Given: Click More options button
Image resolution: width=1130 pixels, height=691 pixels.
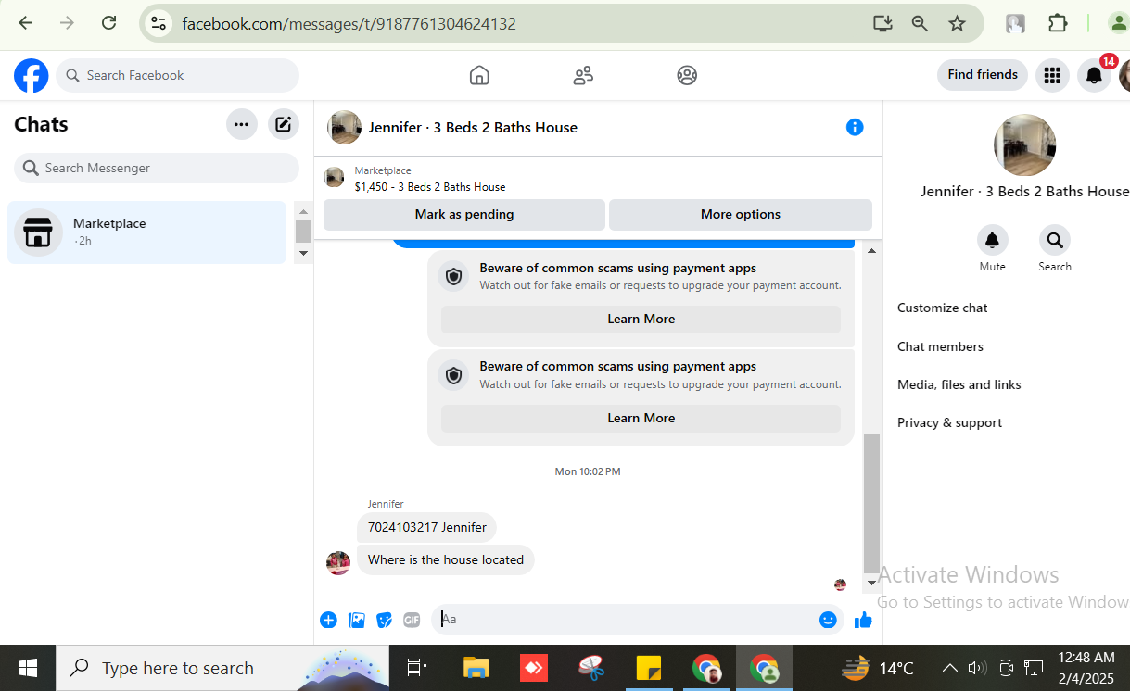Looking at the screenshot, I should point(741,214).
